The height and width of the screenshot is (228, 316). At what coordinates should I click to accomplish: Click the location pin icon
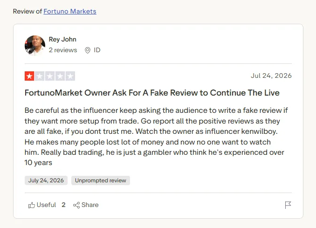(88, 50)
